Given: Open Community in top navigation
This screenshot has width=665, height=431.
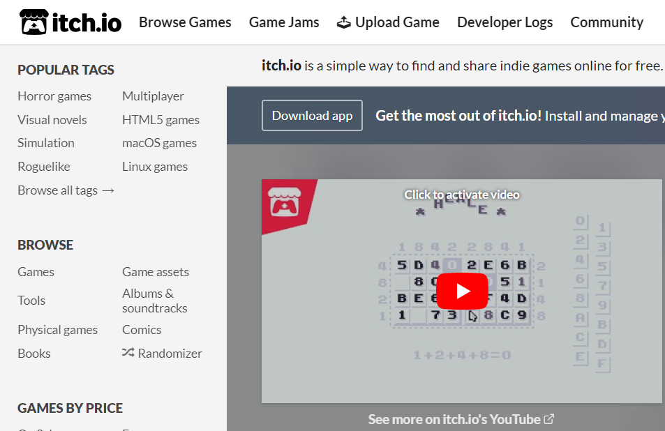Looking at the screenshot, I should pos(606,22).
